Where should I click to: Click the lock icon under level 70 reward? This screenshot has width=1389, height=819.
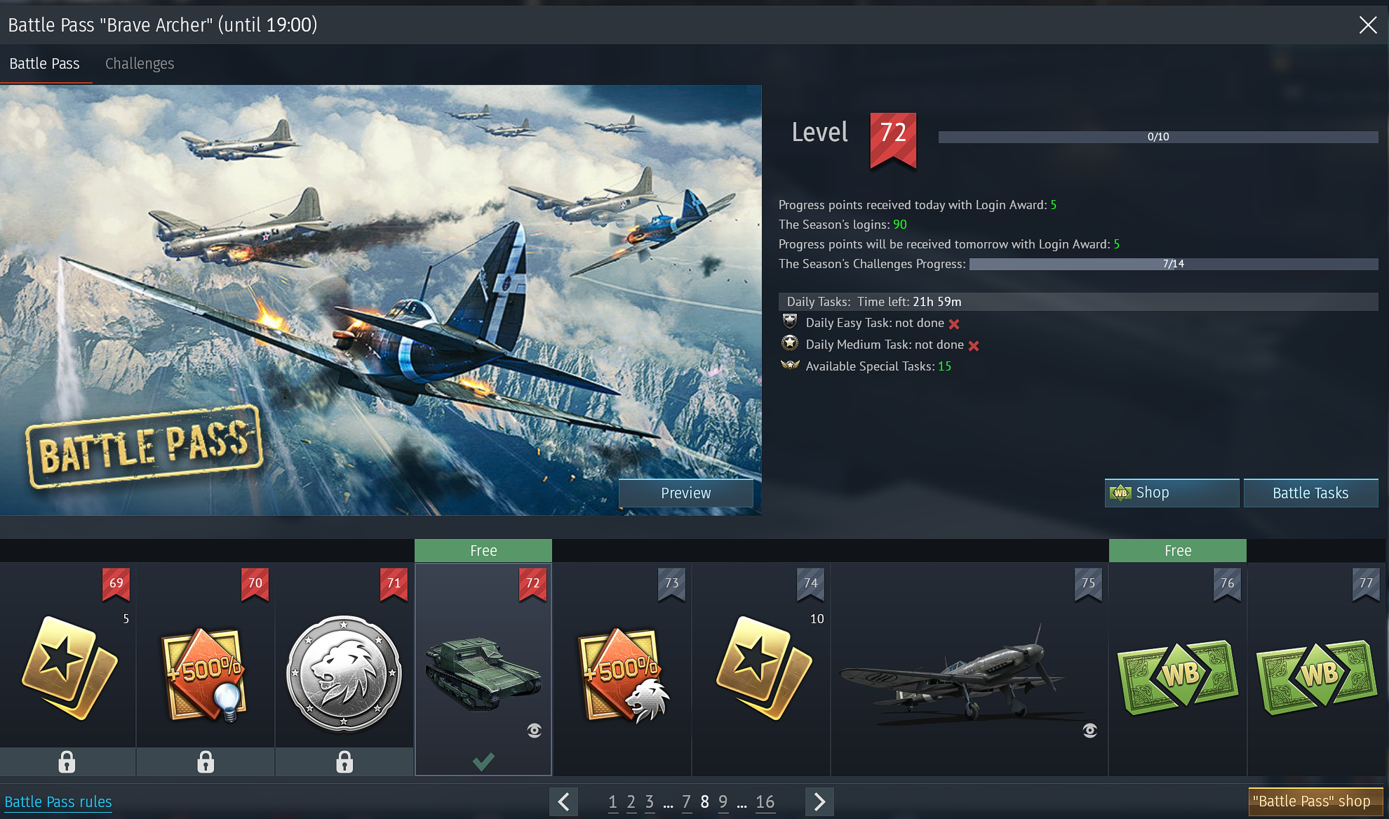(x=206, y=761)
